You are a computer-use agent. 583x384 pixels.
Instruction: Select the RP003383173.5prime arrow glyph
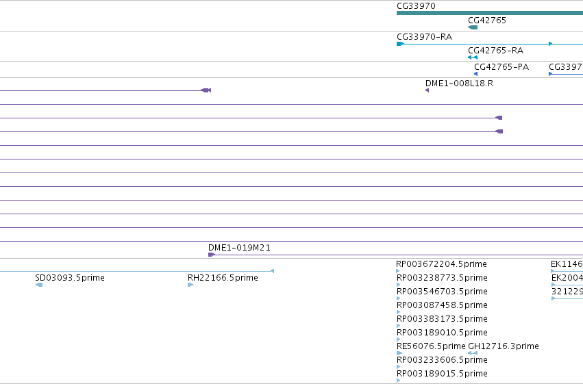399,326
